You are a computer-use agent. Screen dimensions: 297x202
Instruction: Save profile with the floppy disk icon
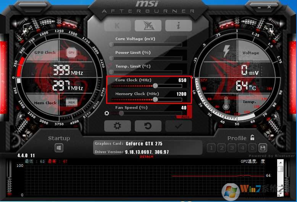point(263,148)
